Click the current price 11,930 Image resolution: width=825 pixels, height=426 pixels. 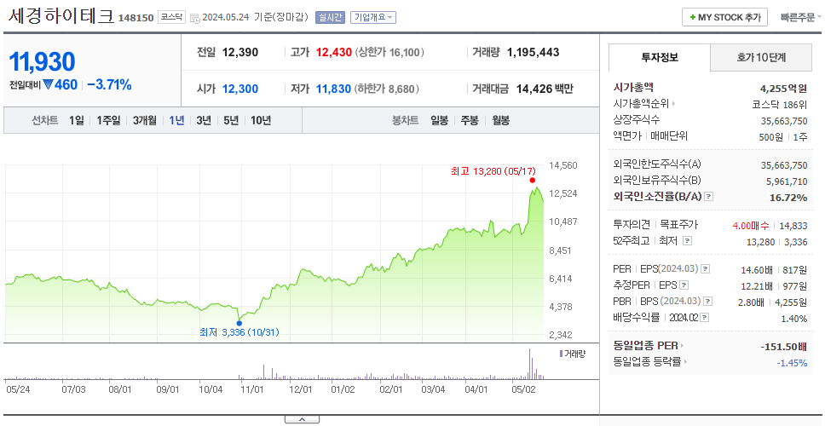click(42, 61)
